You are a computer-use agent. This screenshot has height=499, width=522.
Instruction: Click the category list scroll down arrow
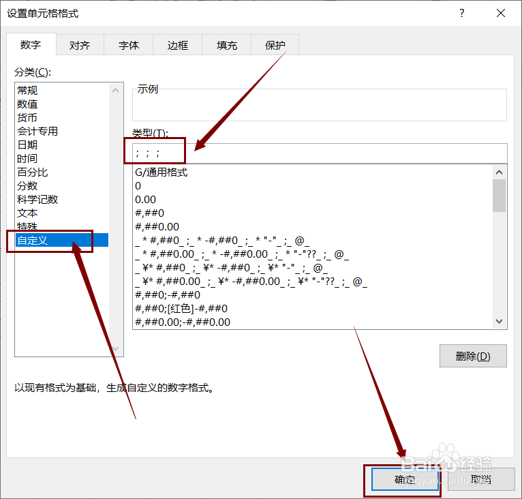[116, 348]
